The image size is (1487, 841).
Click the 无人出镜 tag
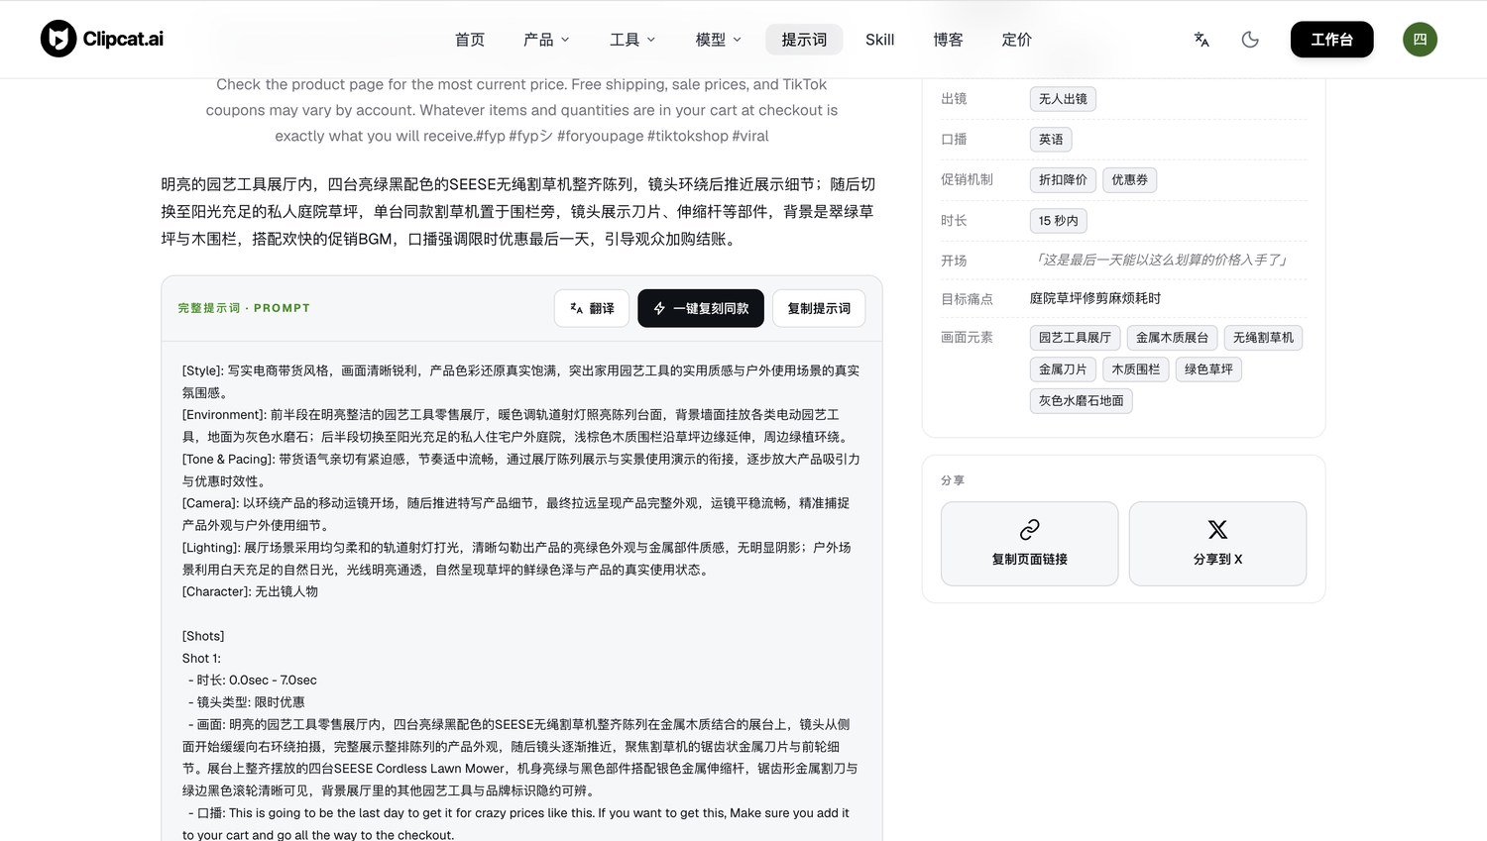pyautogui.click(x=1063, y=99)
